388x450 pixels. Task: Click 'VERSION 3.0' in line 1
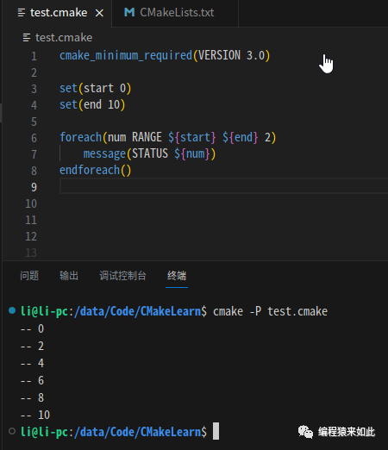point(231,55)
